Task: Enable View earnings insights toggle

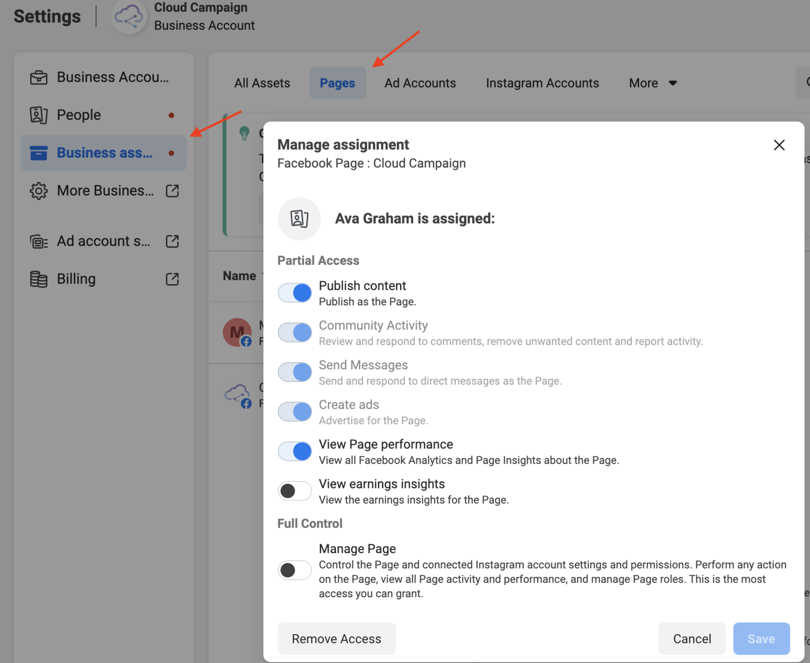Action: [295, 491]
